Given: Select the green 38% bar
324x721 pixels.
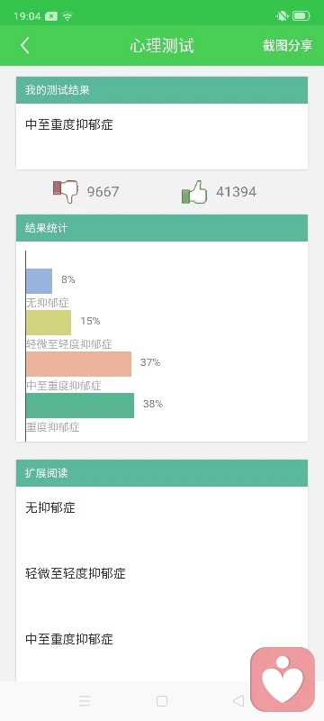Looking at the screenshot, I should tap(80, 406).
